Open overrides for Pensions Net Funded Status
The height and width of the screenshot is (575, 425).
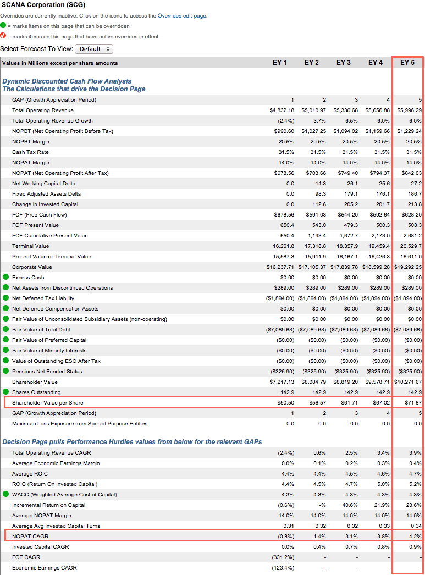coord(5,371)
